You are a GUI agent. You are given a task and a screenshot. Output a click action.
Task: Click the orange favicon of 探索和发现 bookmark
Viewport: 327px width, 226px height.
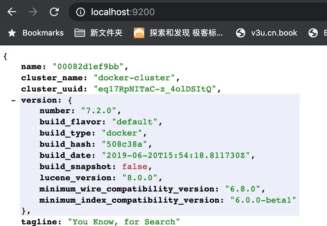(x=139, y=33)
